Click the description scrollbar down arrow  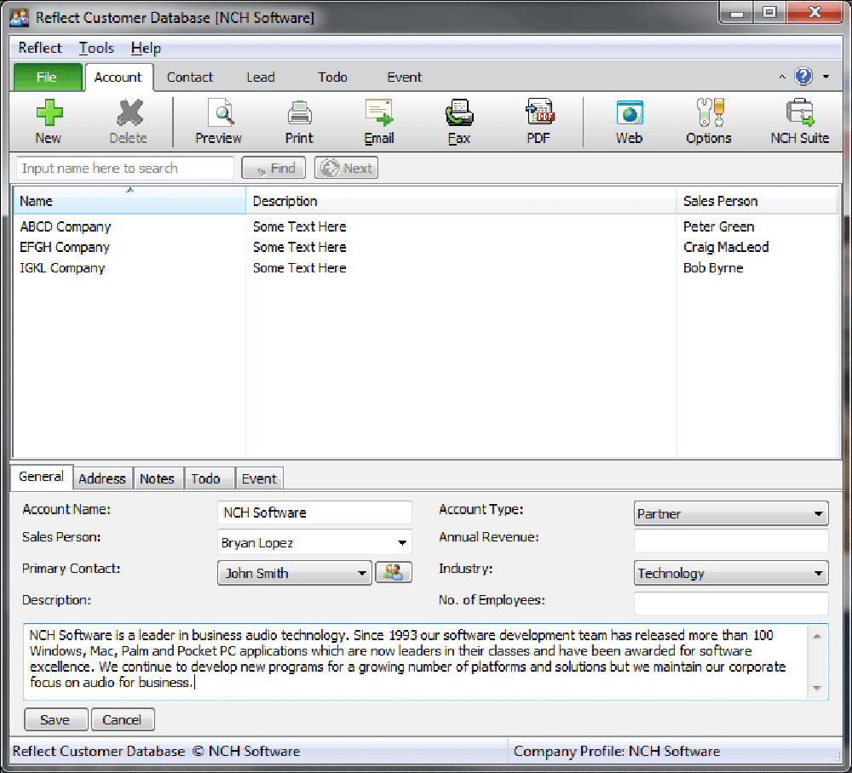pos(817,689)
